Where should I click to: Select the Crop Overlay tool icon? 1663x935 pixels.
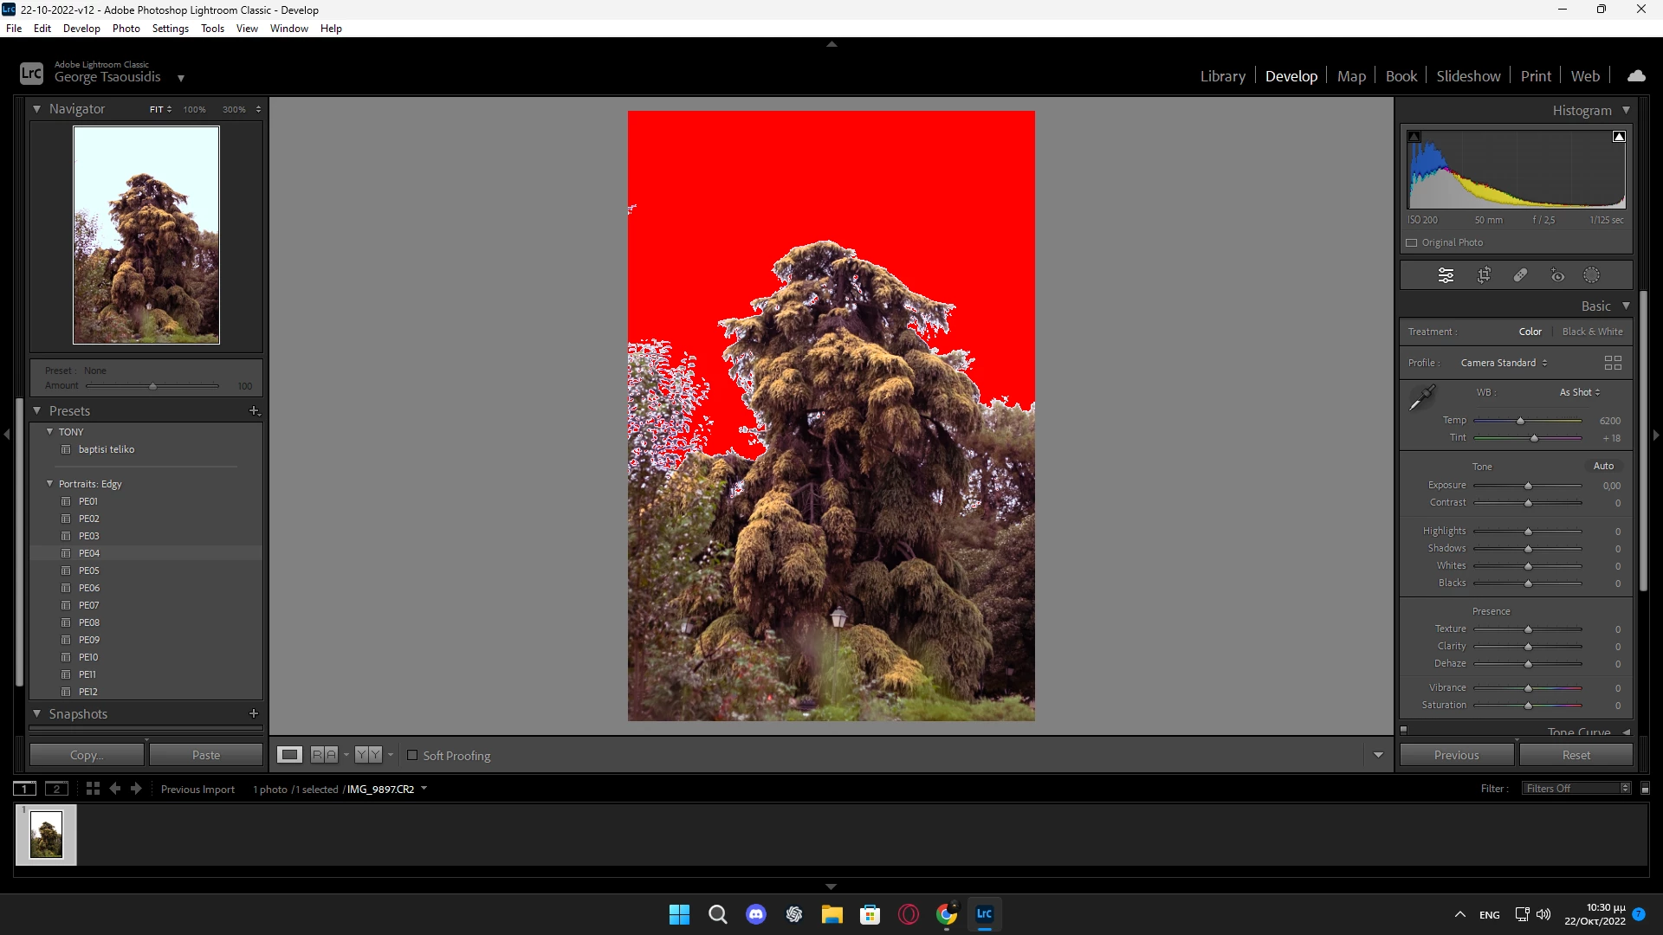click(1484, 275)
